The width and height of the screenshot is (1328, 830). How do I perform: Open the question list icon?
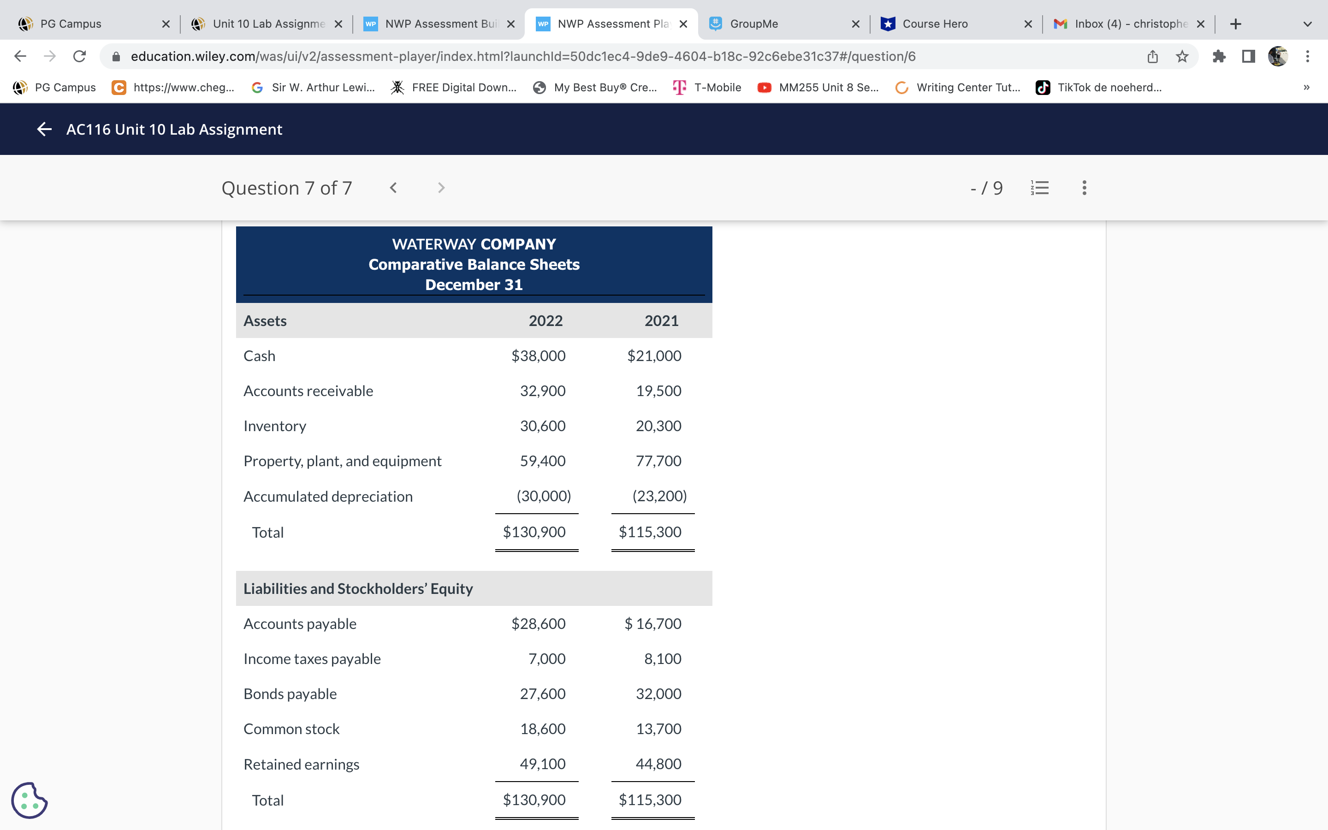1039,188
